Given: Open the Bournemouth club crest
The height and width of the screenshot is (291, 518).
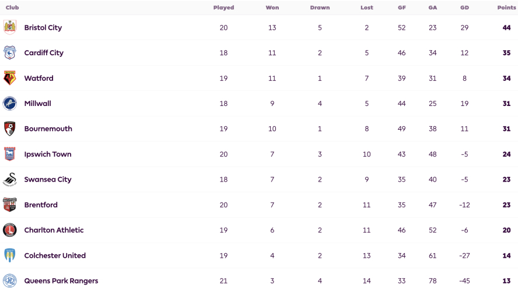Looking at the screenshot, I should click(x=10, y=129).
